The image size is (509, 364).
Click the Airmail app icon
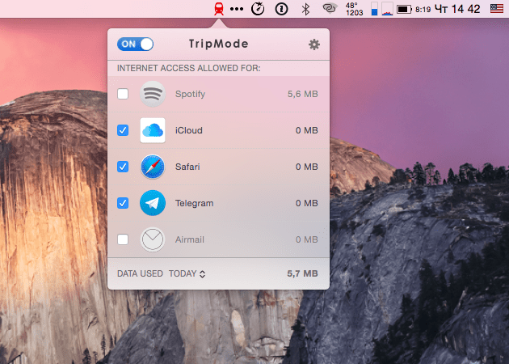(x=153, y=239)
